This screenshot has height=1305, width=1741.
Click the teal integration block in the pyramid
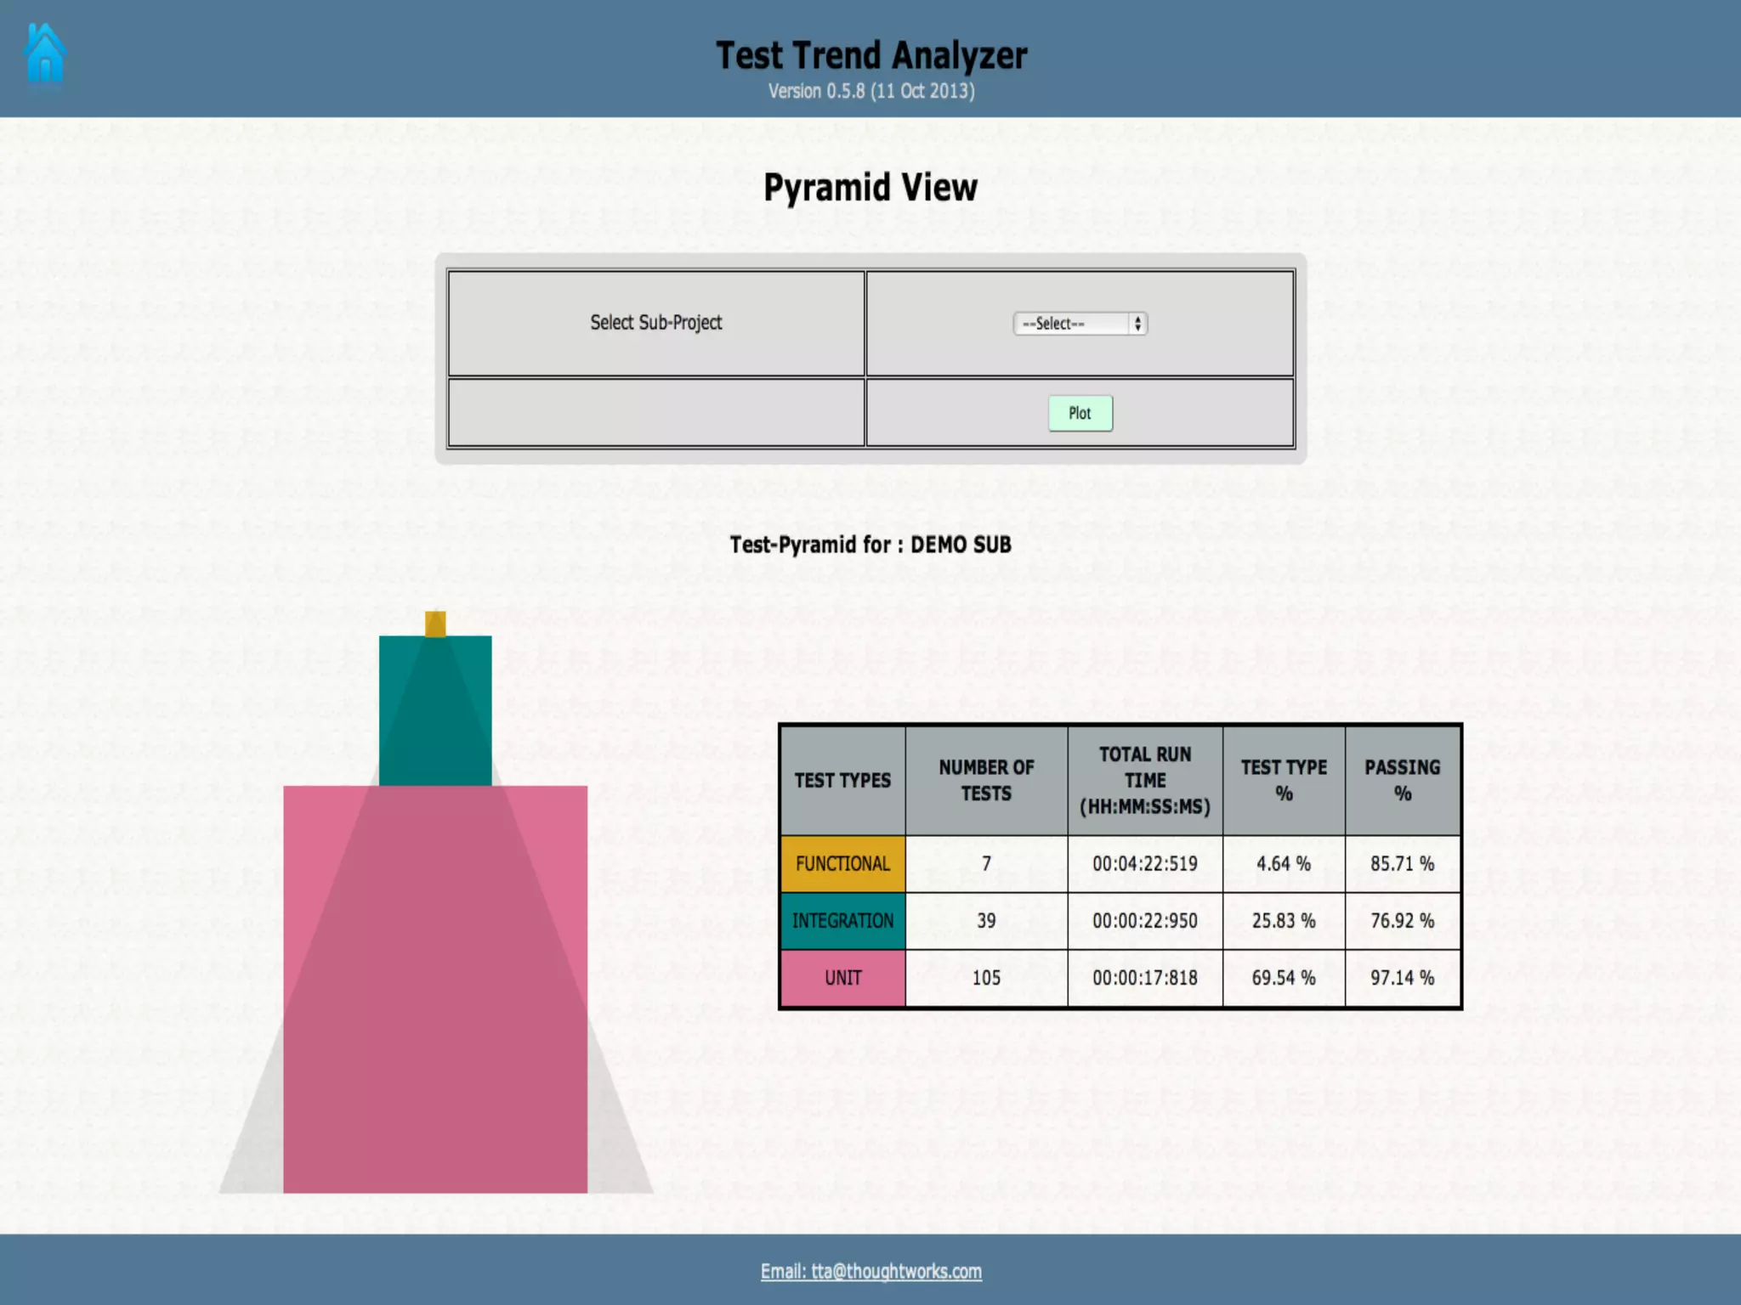435,710
